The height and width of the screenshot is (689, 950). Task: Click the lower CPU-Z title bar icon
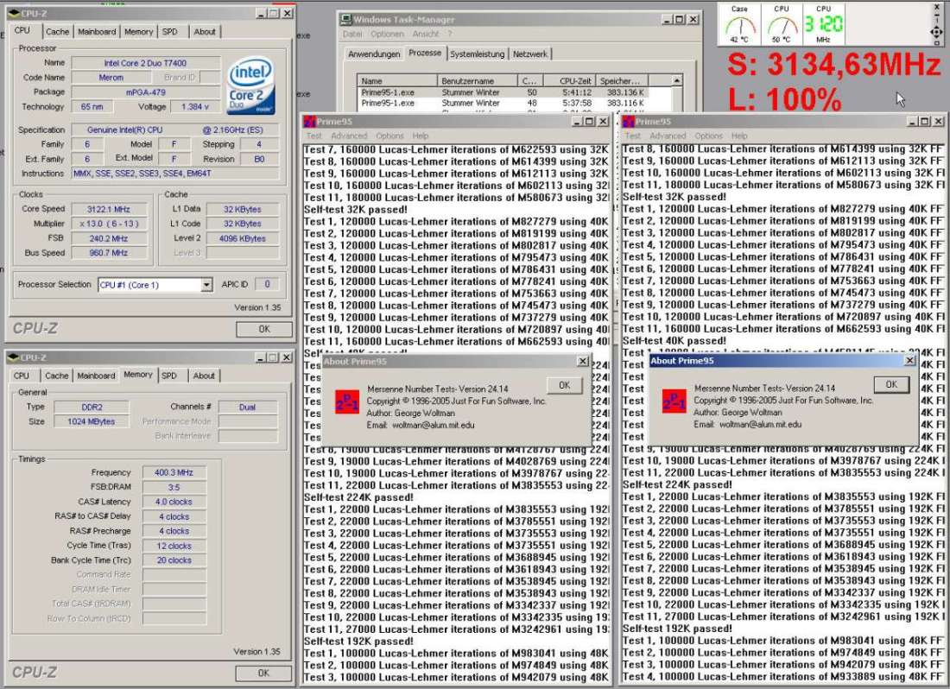13,357
